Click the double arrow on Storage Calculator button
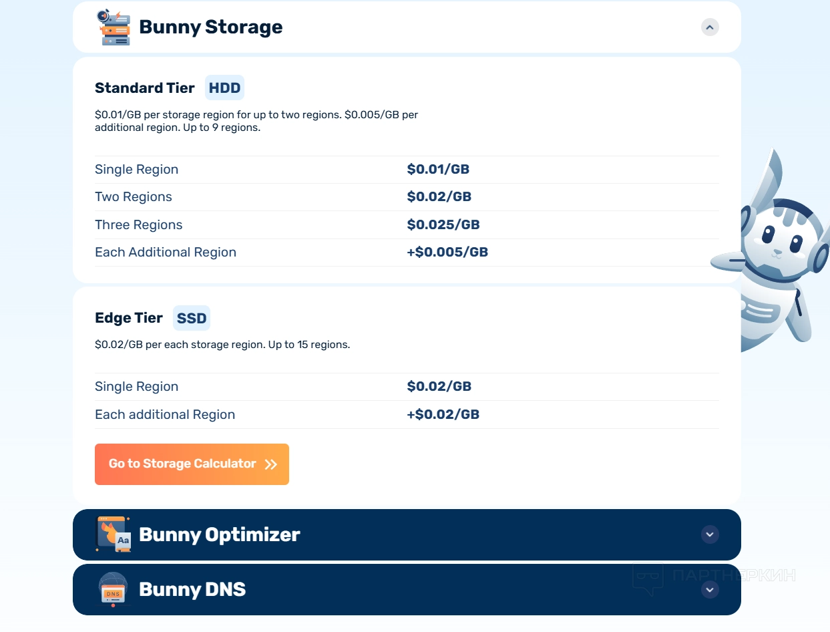 [x=270, y=464]
